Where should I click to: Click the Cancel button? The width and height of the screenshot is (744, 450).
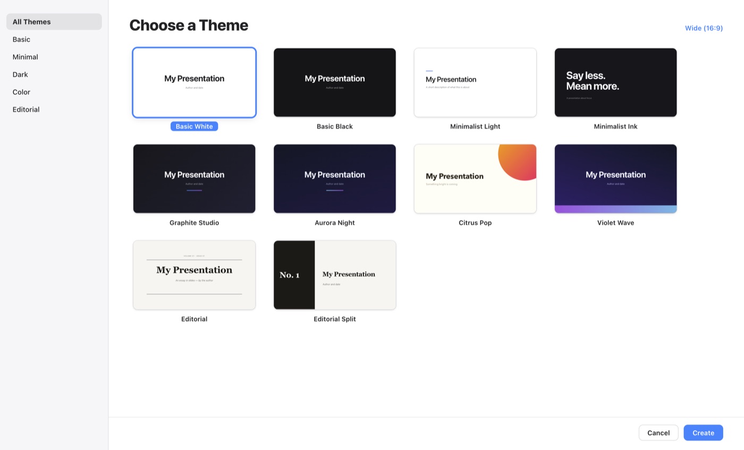tap(658, 432)
